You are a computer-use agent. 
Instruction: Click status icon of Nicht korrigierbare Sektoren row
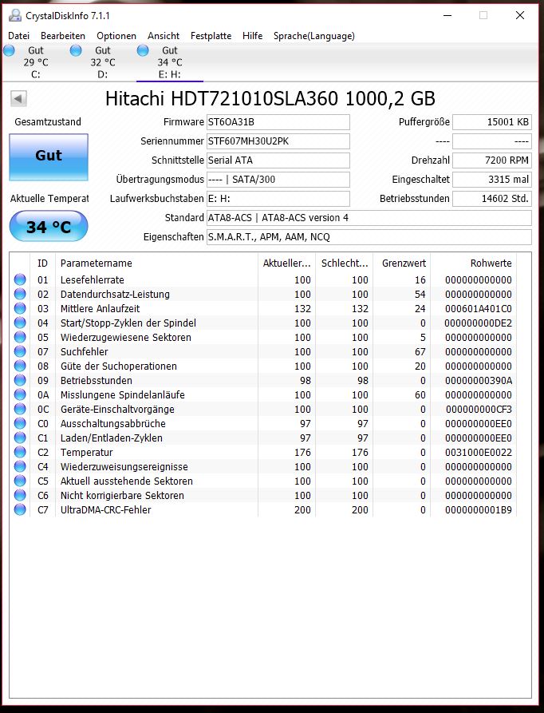click(x=20, y=495)
